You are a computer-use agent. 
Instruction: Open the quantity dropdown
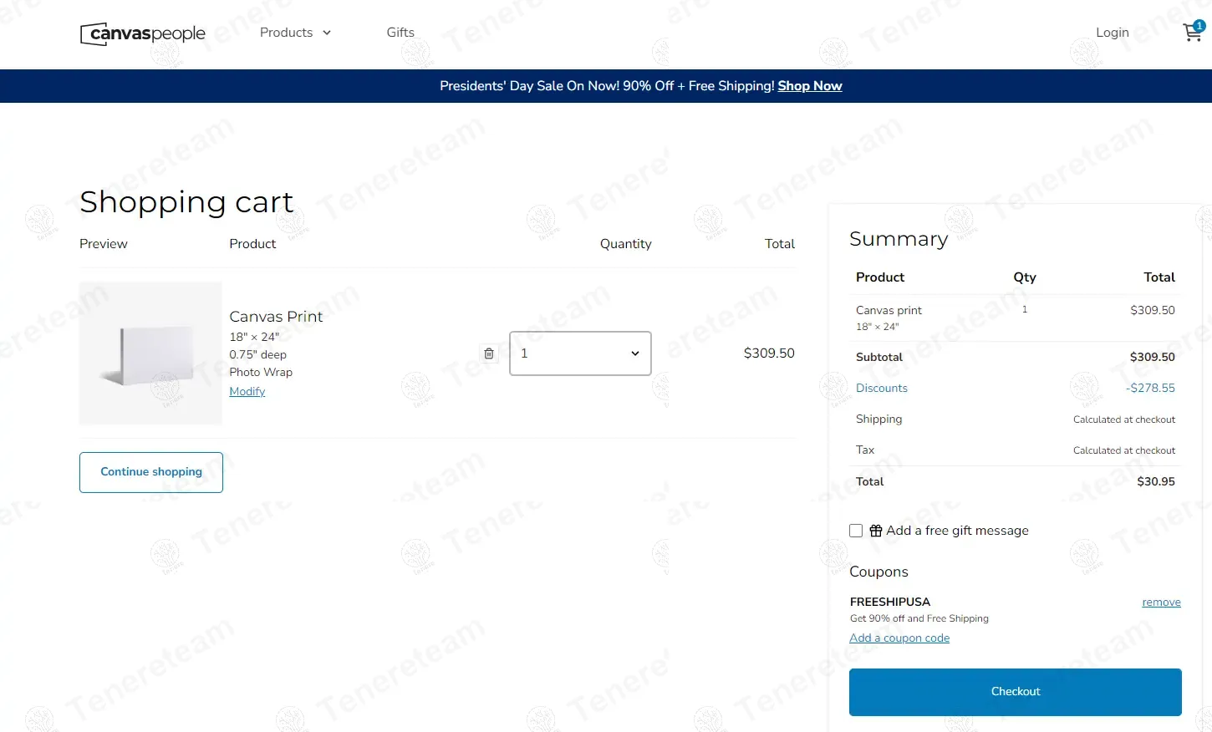pyautogui.click(x=580, y=353)
